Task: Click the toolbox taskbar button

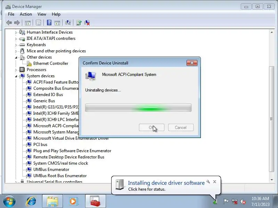Action: (x=95, y=201)
